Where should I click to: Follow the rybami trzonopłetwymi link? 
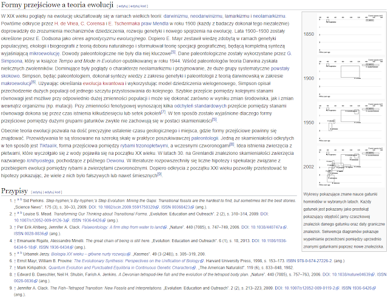(x=144, y=146)
